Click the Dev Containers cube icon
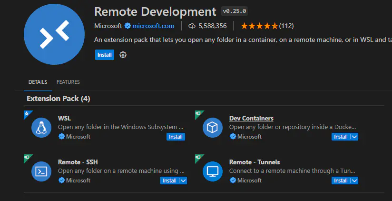392x201 pixels. point(213,128)
